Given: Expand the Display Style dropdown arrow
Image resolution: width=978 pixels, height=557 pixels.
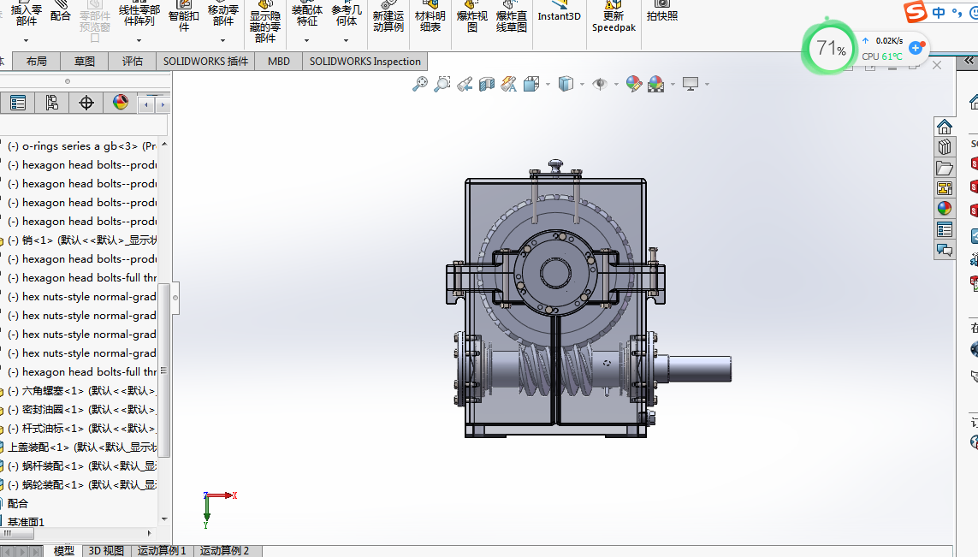Looking at the screenshot, I should (582, 85).
